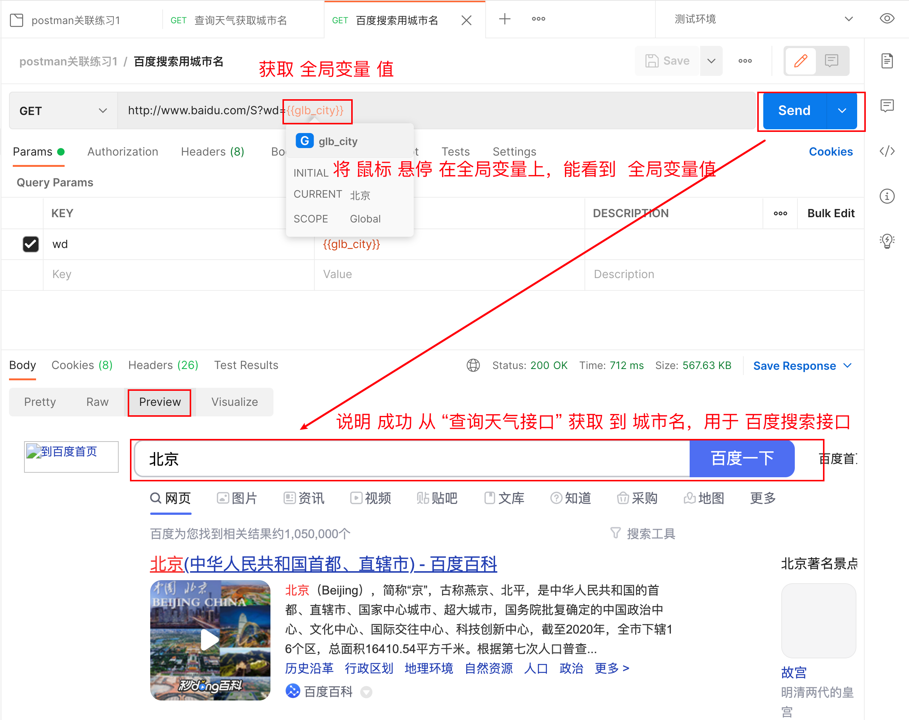
Task: Click the network globe icon near Status
Action: click(473, 365)
